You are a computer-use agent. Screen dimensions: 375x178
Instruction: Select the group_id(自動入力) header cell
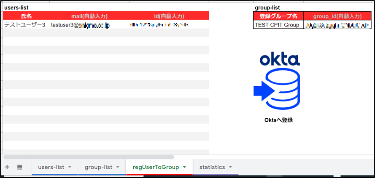point(337,16)
